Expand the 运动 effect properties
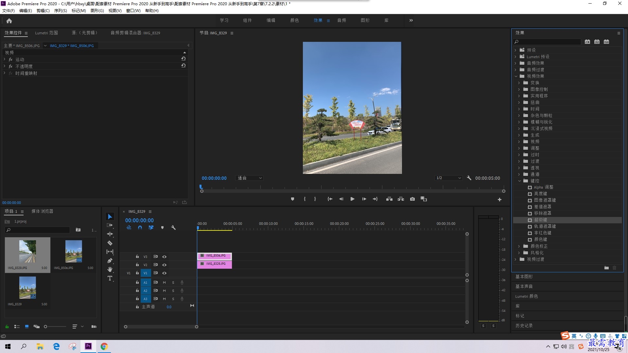Screen dimensions: 628x353 pos(5,59)
